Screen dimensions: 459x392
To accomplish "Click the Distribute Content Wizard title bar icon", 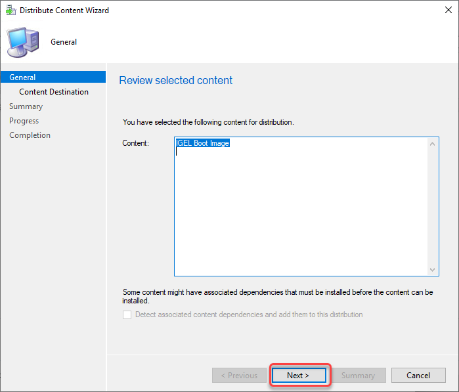I will (x=11, y=11).
